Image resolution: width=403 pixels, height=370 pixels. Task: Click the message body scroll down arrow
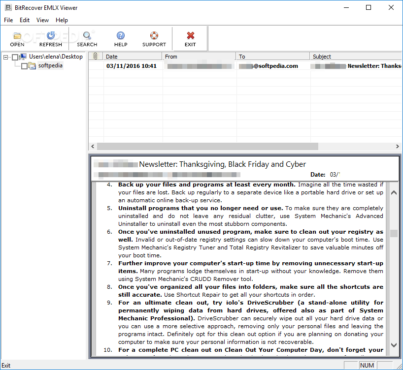click(x=394, y=345)
